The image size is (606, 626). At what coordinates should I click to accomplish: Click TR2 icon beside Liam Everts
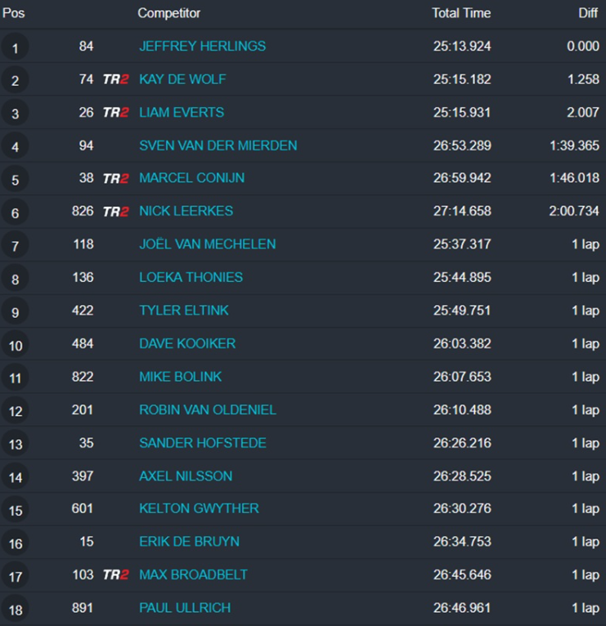(x=115, y=113)
